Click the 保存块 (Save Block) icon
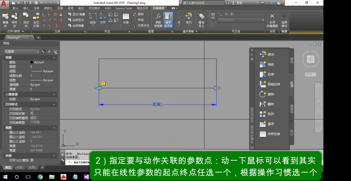351x181 pixels. click(x=14, y=20)
